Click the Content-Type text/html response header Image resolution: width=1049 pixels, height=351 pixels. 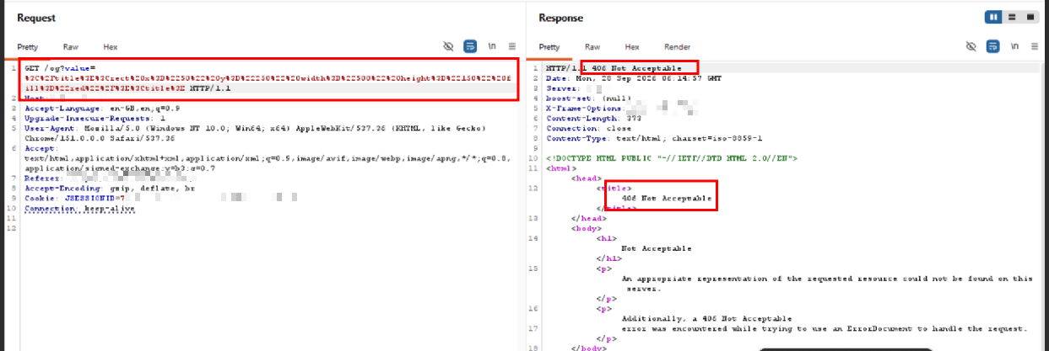[x=655, y=137]
